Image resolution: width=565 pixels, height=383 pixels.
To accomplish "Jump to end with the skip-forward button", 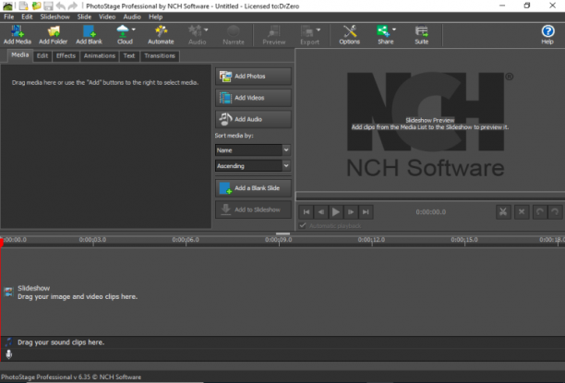I will tap(366, 212).
